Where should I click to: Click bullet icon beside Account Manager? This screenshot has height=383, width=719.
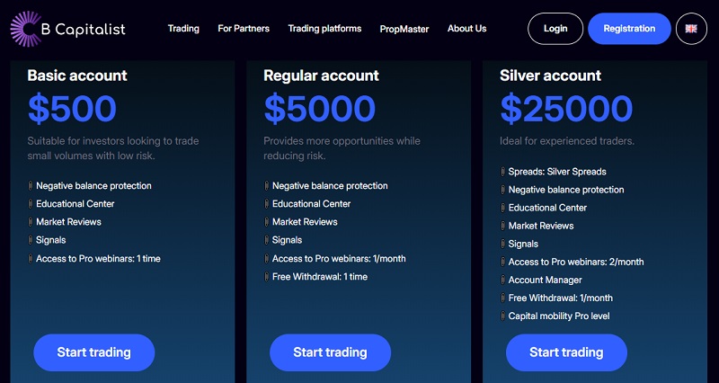(x=502, y=281)
